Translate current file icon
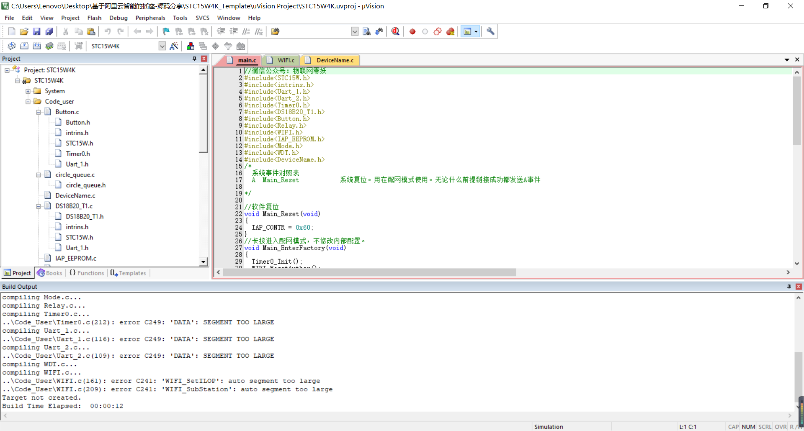Viewport: 804px width, 431px height. pyautogui.click(x=12, y=46)
